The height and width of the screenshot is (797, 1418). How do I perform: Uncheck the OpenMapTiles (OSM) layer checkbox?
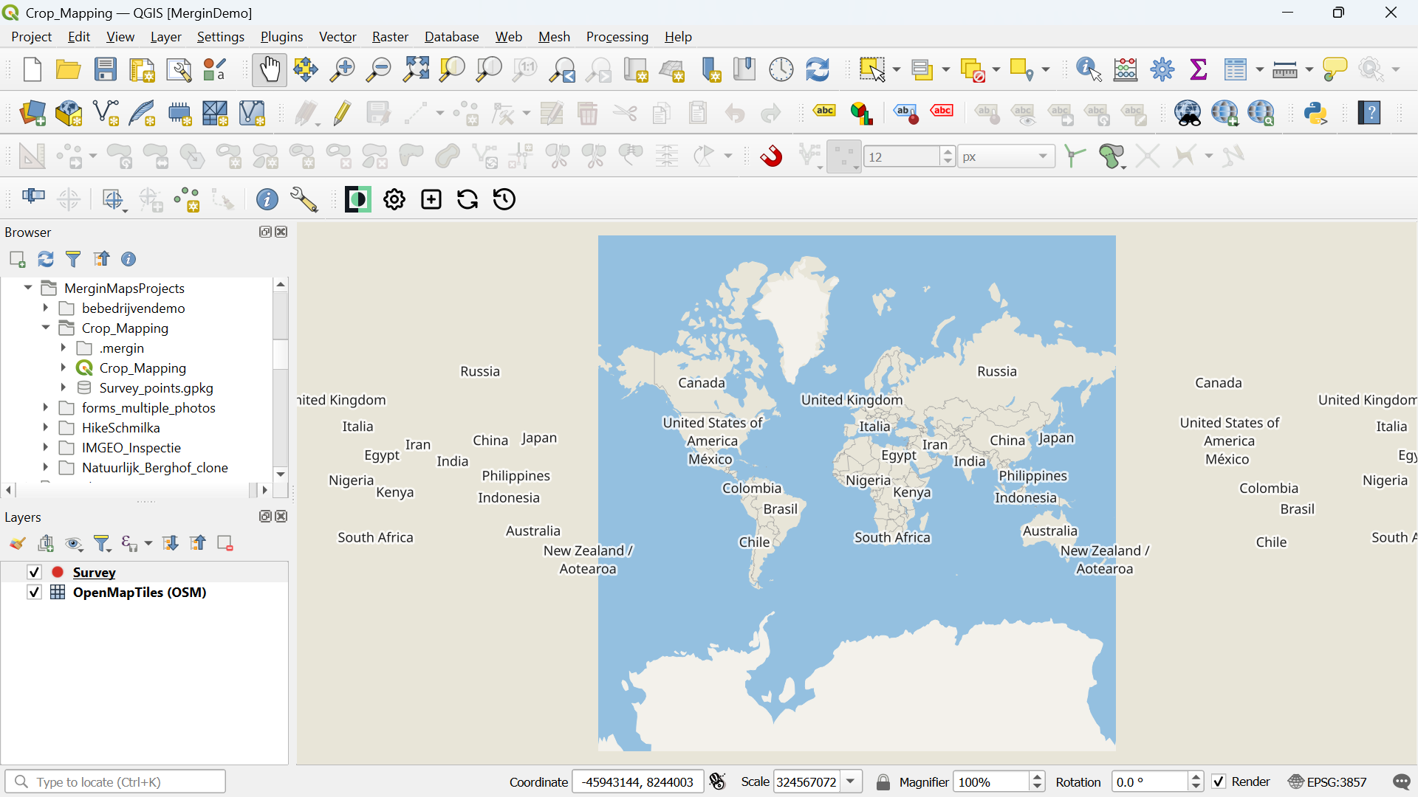[34, 592]
